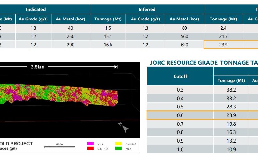Click Tonnage (Mt) header in grade-tonnage table

(x=231, y=81)
